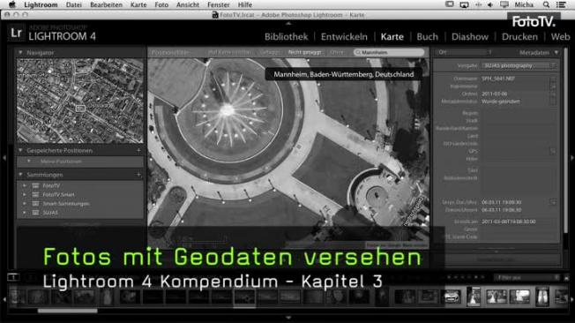575x323 pixels.
Task: Open the notification list icon in menu bar
Action: pyautogui.click(x=561, y=4)
